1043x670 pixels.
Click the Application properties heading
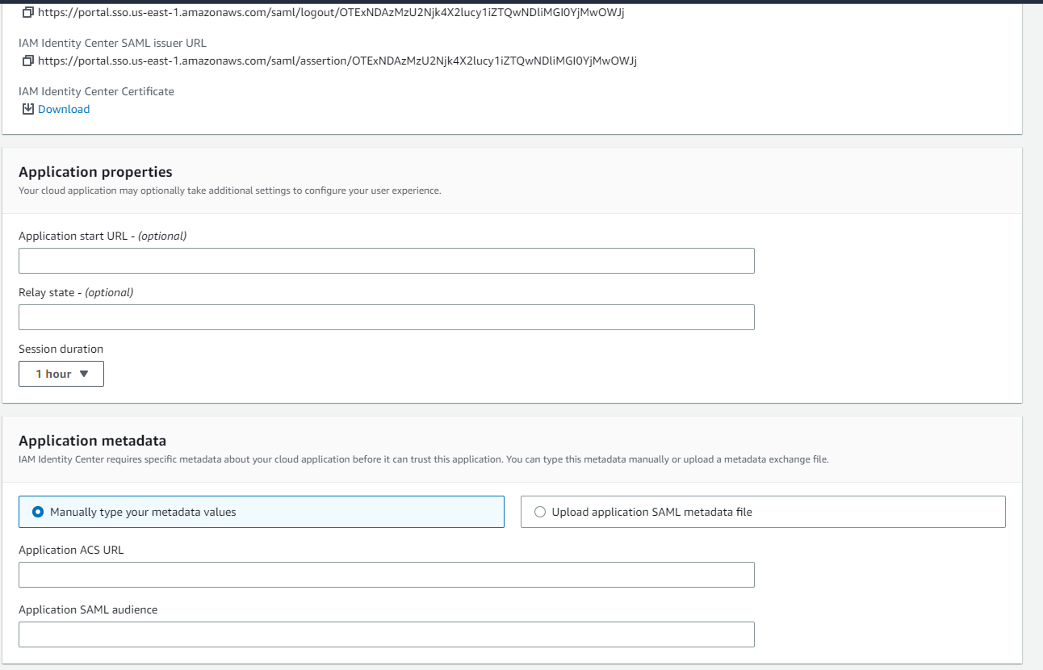(x=95, y=172)
